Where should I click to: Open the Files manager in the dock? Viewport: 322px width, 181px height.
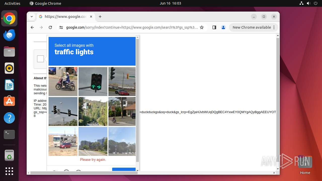coord(9,52)
